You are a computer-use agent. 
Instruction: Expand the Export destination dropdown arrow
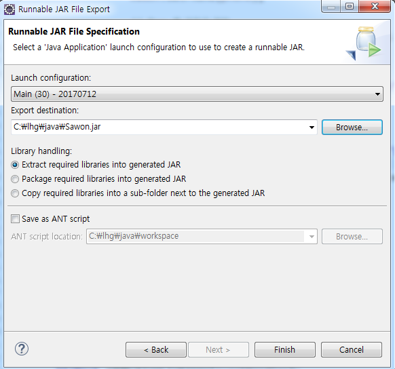(312, 128)
